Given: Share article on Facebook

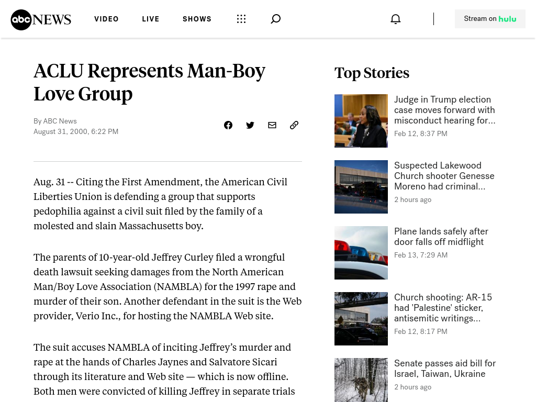Looking at the screenshot, I should pos(228,125).
